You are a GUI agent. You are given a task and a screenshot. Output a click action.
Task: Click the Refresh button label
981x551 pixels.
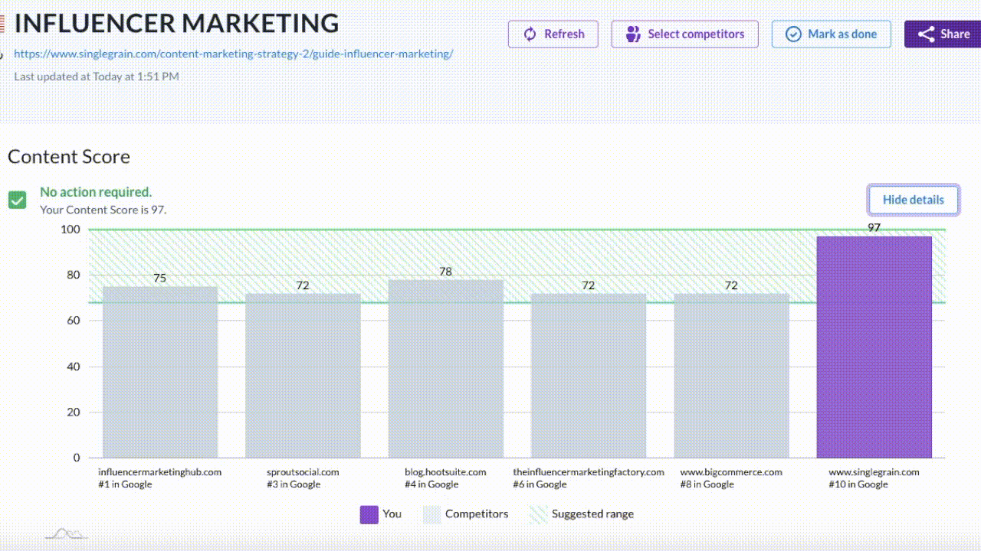(x=564, y=34)
